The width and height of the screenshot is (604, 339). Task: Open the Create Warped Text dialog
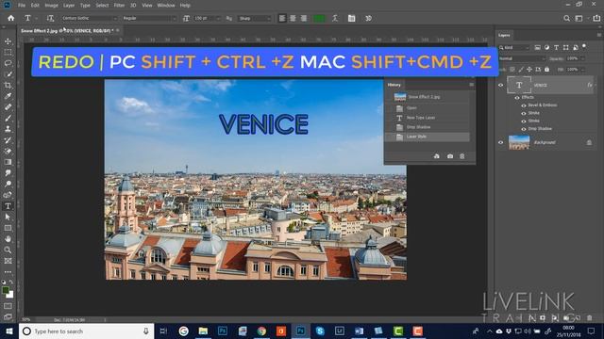point(335,18)
